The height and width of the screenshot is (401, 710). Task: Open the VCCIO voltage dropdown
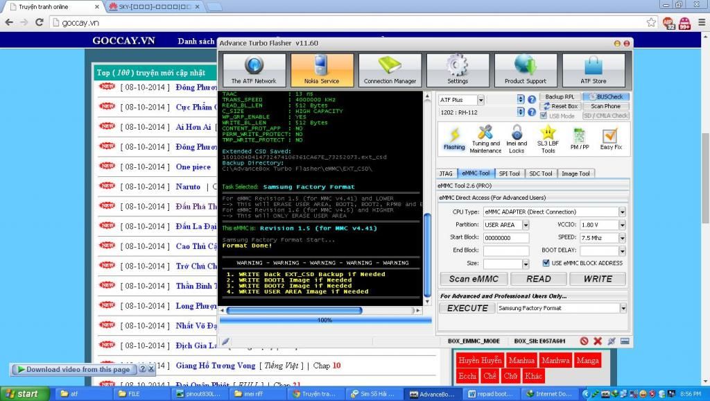(622, 225)
